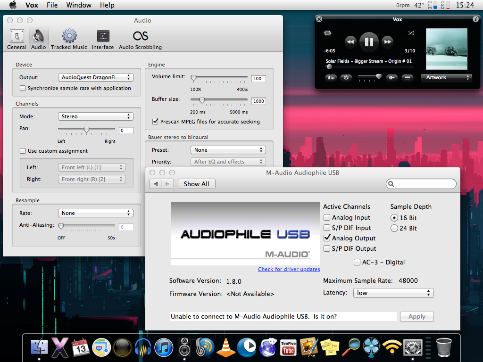
Task: Open the Artwork dropdown in Vox
Action: pos(446,78)
